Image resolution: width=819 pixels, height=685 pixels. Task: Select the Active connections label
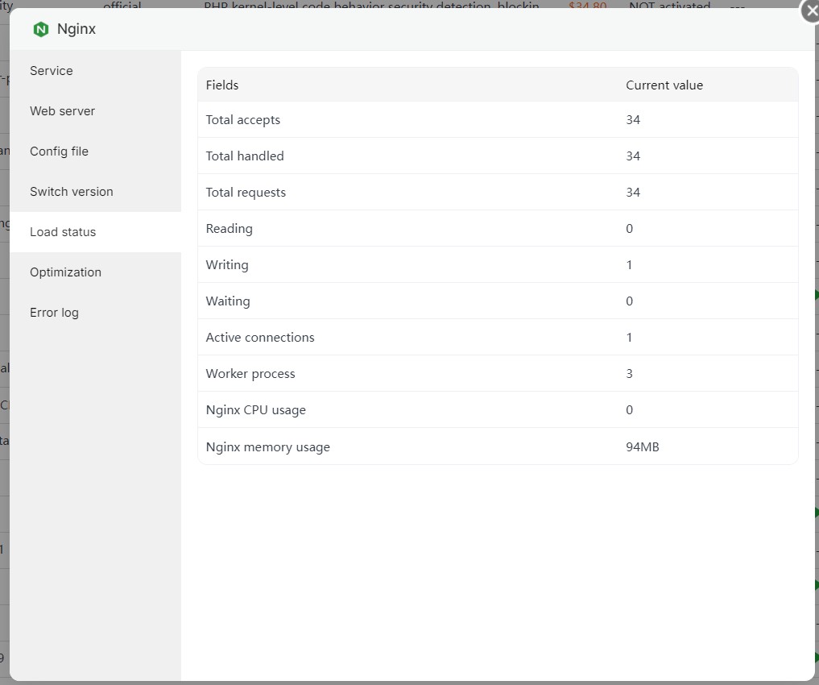(x=260, y=337)
